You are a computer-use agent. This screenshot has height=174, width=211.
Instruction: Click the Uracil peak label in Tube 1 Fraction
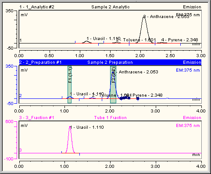(87, 127)
